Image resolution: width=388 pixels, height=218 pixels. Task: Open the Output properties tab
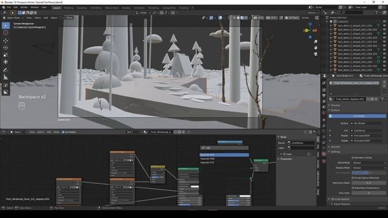324,96
